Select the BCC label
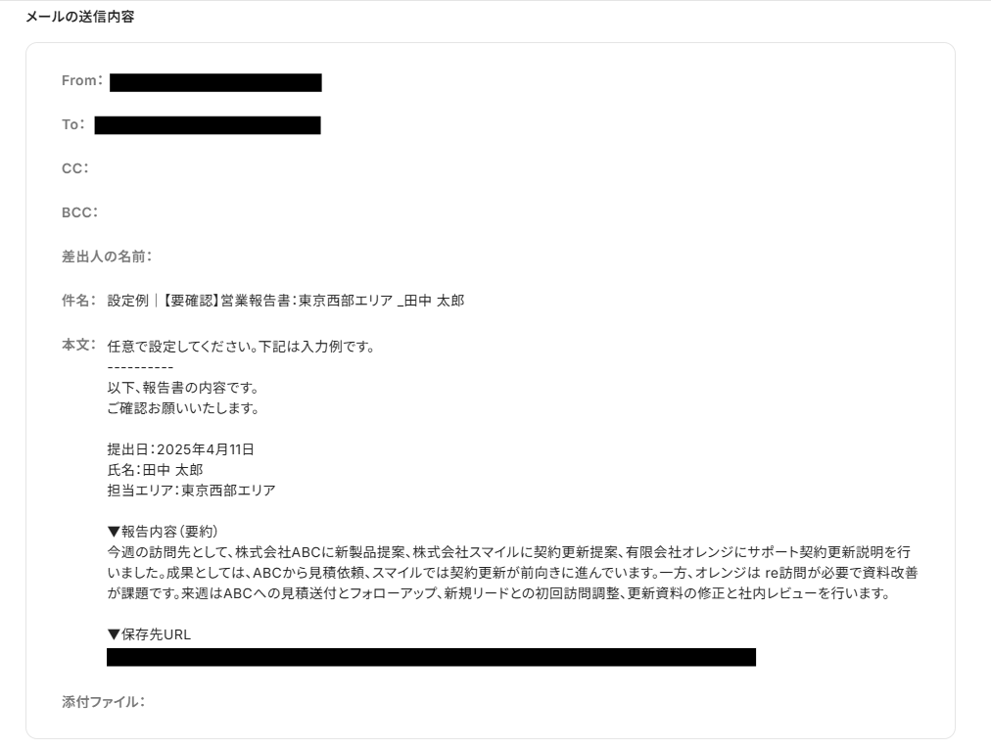 click(x=79, y=212)
